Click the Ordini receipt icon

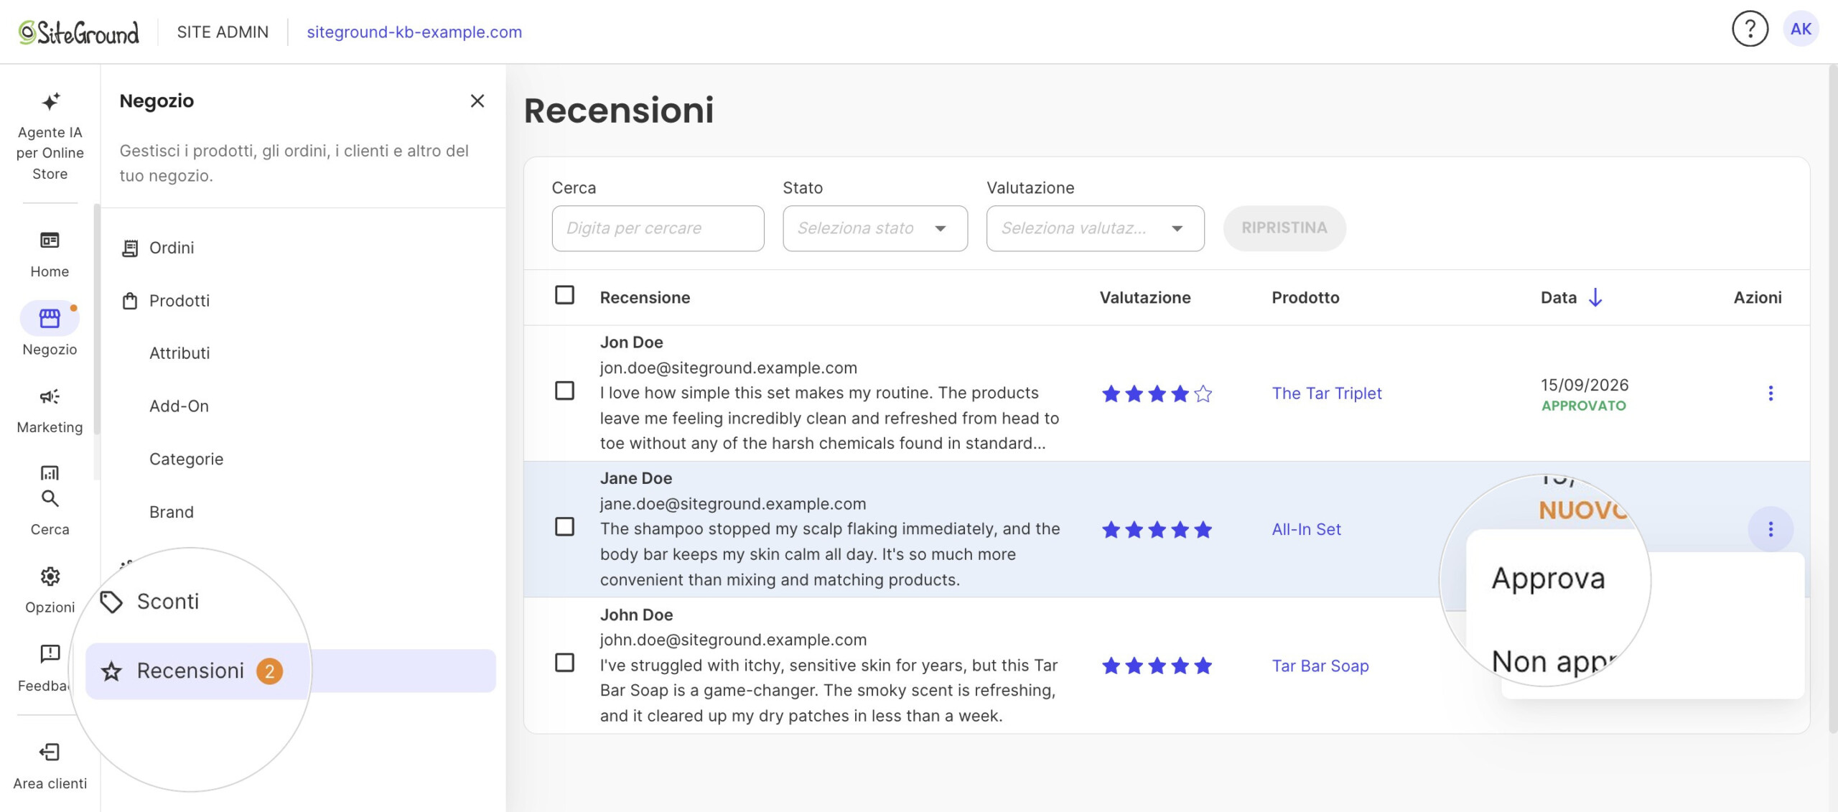130,248
